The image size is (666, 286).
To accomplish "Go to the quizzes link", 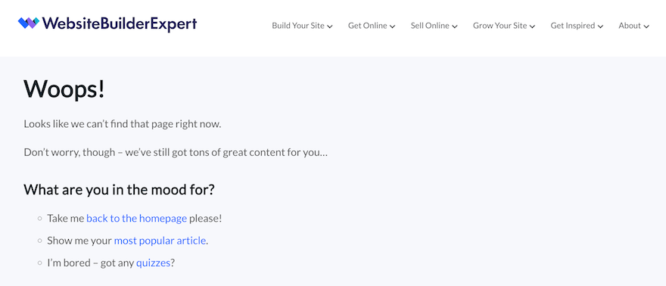I will [x=153, y=263].
